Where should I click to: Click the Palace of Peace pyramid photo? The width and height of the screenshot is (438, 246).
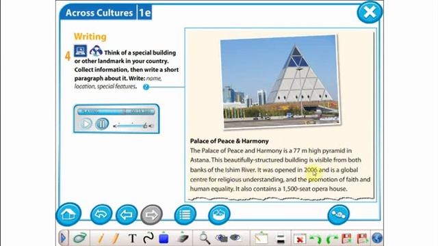pos(281,81)
